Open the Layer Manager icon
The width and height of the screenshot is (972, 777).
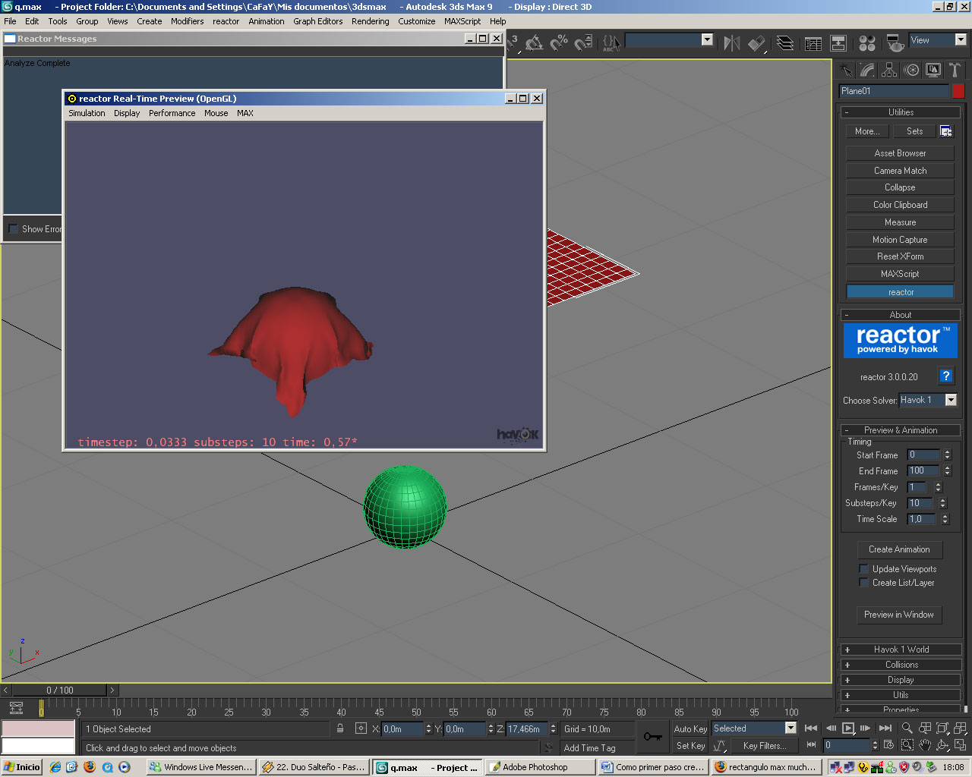point(785,43)
